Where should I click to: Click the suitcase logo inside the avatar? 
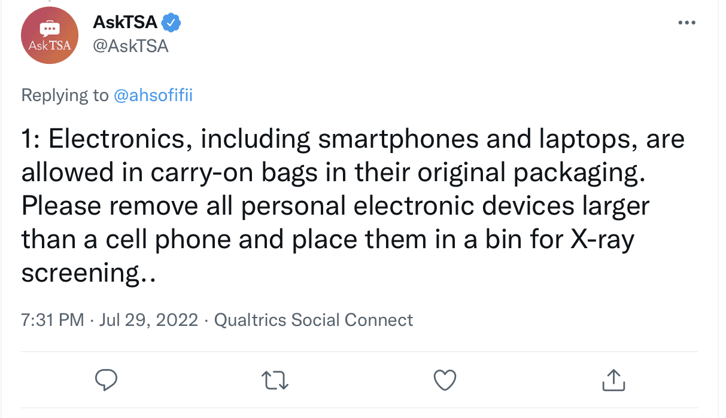pos(50,29)
